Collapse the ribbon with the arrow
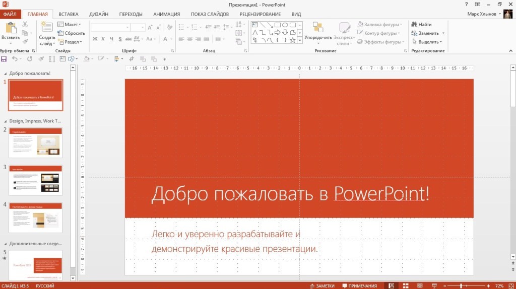Image resolution: width=516 pixels, height=289 pixels. click(x=511, y=51)
